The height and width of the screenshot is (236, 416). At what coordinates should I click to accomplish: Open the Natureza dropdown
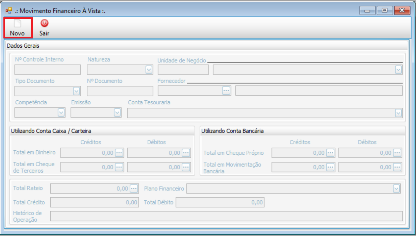(x=149, y=70)
